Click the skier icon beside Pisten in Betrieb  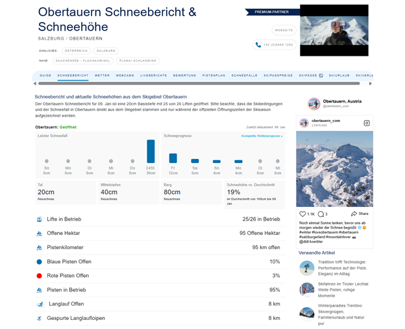(x=39, y=290)
